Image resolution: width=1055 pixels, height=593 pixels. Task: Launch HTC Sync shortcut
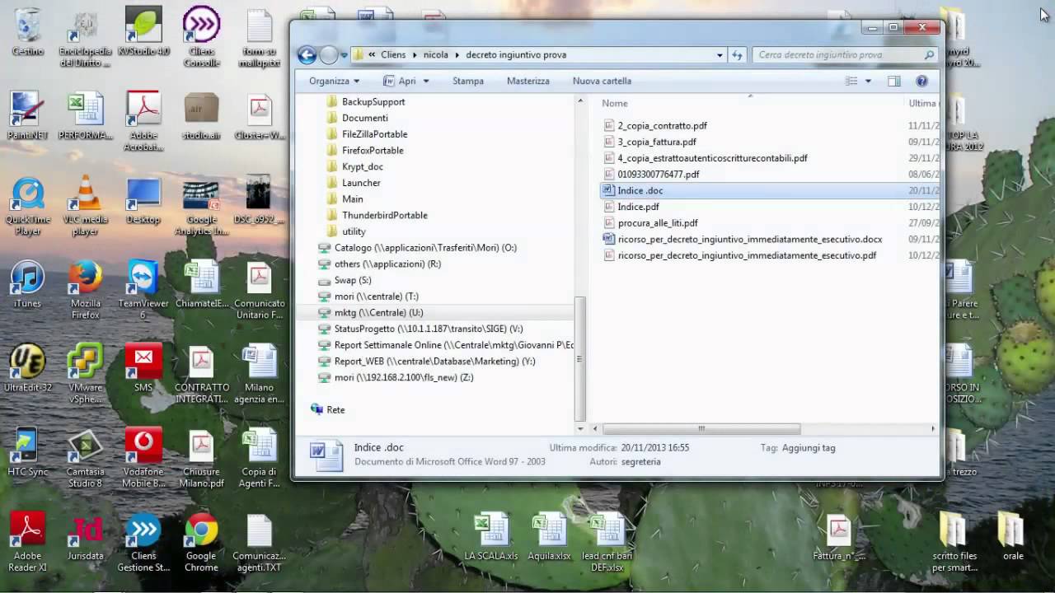point(27,452)
